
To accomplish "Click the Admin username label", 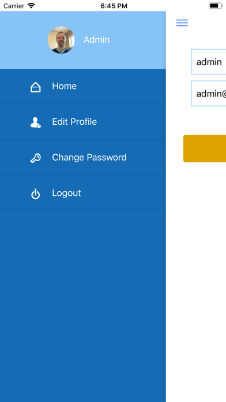I will pos(96,40).
